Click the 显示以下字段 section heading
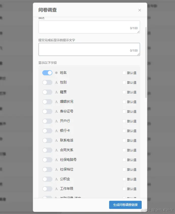This screenshot has width=175, height=214. point(48,63)
